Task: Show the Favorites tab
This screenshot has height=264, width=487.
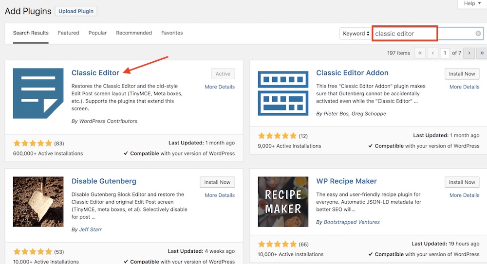Action: click(172, 33)
